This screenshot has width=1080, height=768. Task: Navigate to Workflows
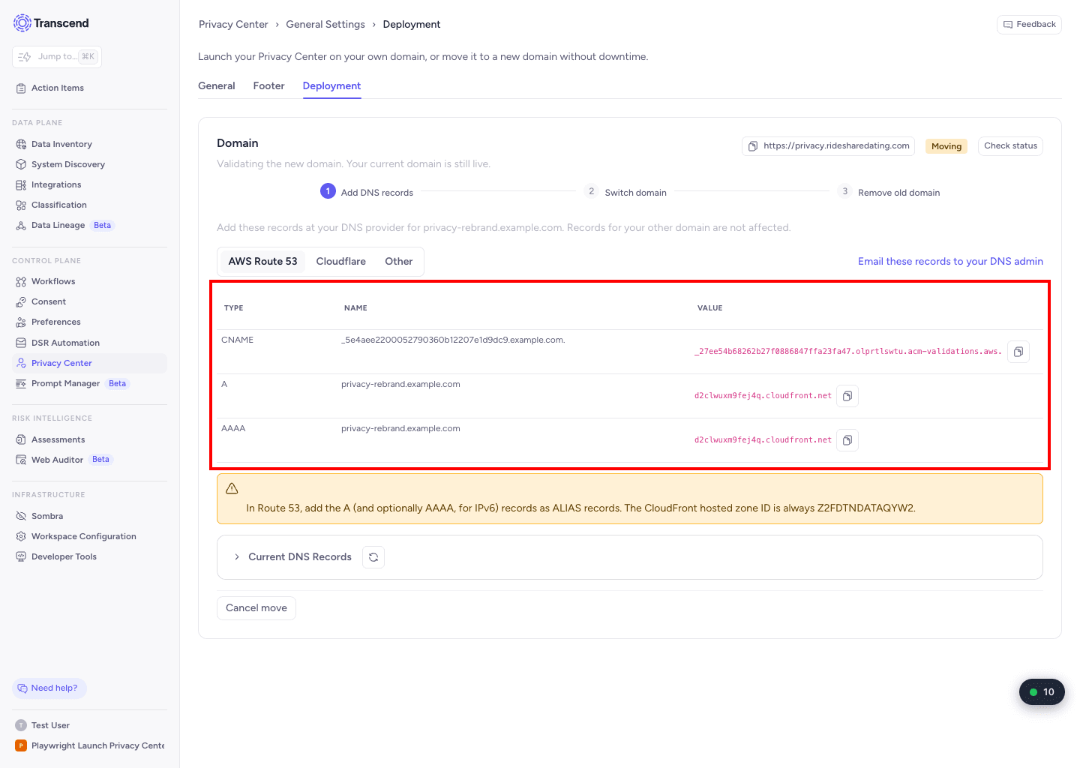click(53, 281)
